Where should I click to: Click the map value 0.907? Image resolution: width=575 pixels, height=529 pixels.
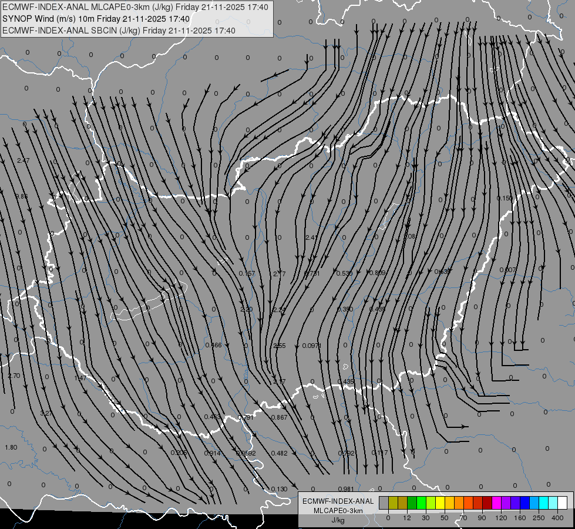508,270
